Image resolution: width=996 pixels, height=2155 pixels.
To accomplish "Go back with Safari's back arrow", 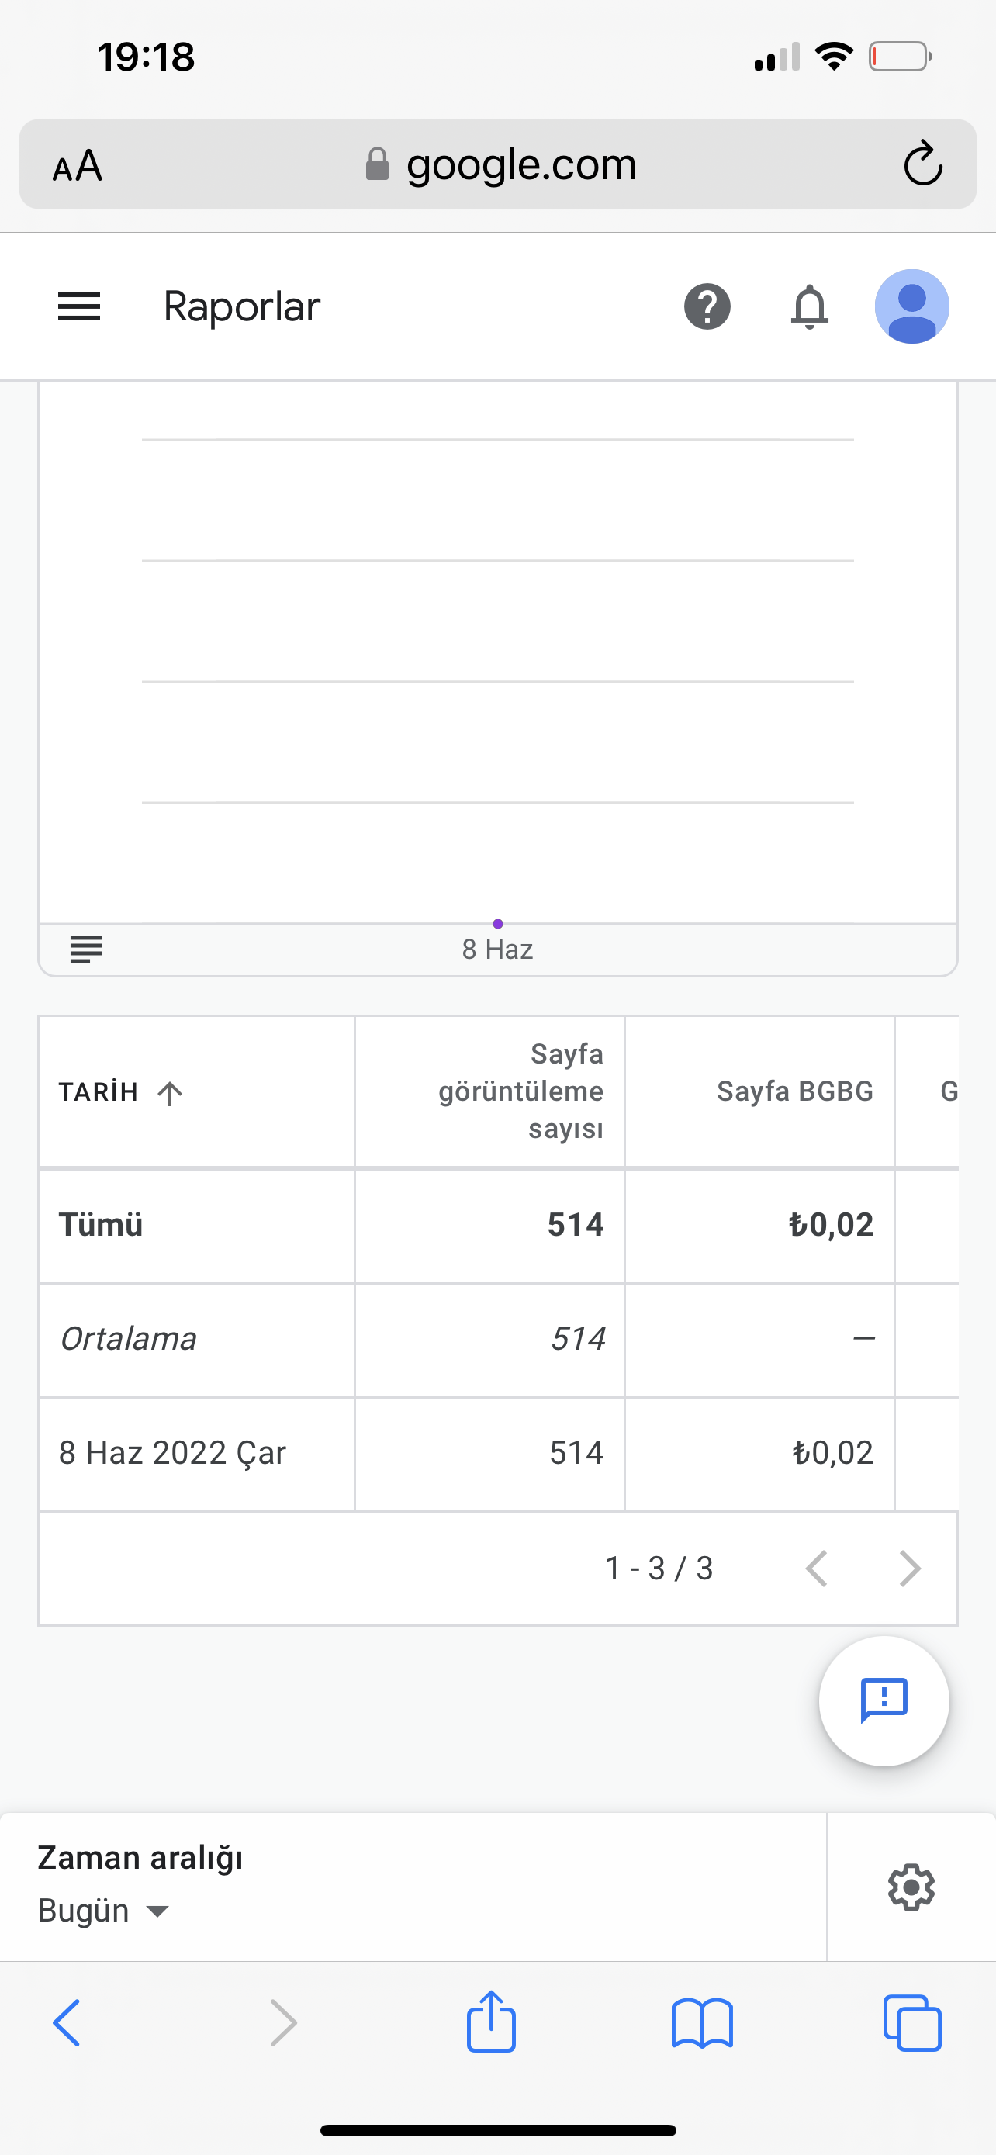I will point(67,2023).
